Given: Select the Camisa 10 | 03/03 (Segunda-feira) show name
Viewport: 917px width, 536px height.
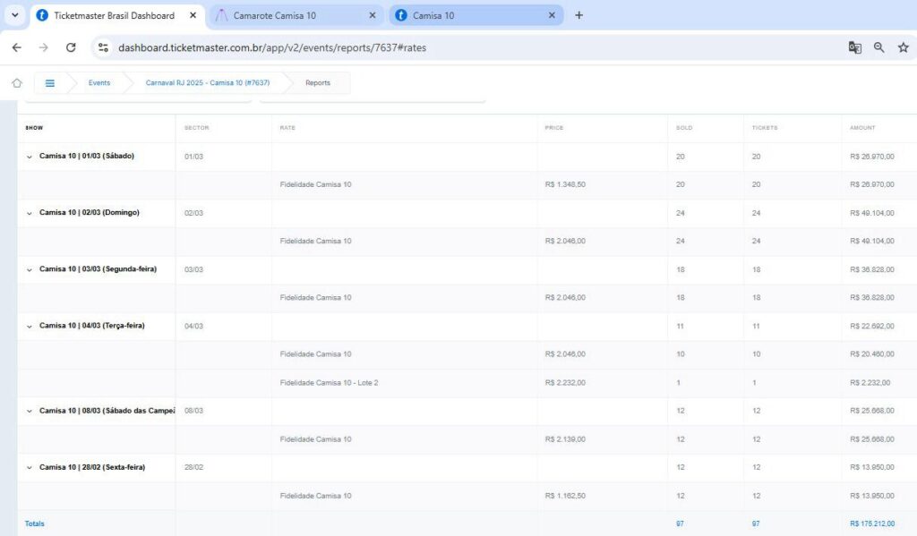Looking at the screenshot, I should [x=98, y=269].
